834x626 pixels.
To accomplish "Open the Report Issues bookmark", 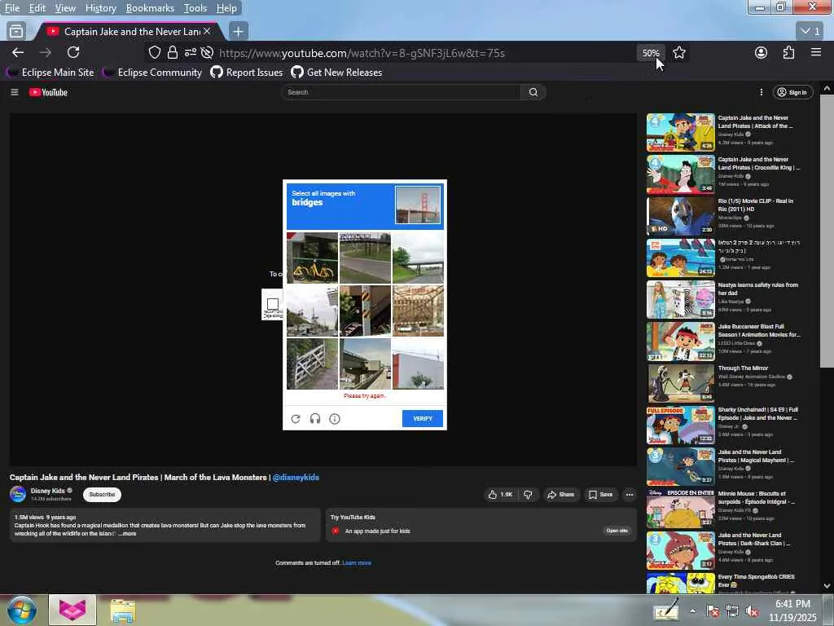I will pos(247,73).
